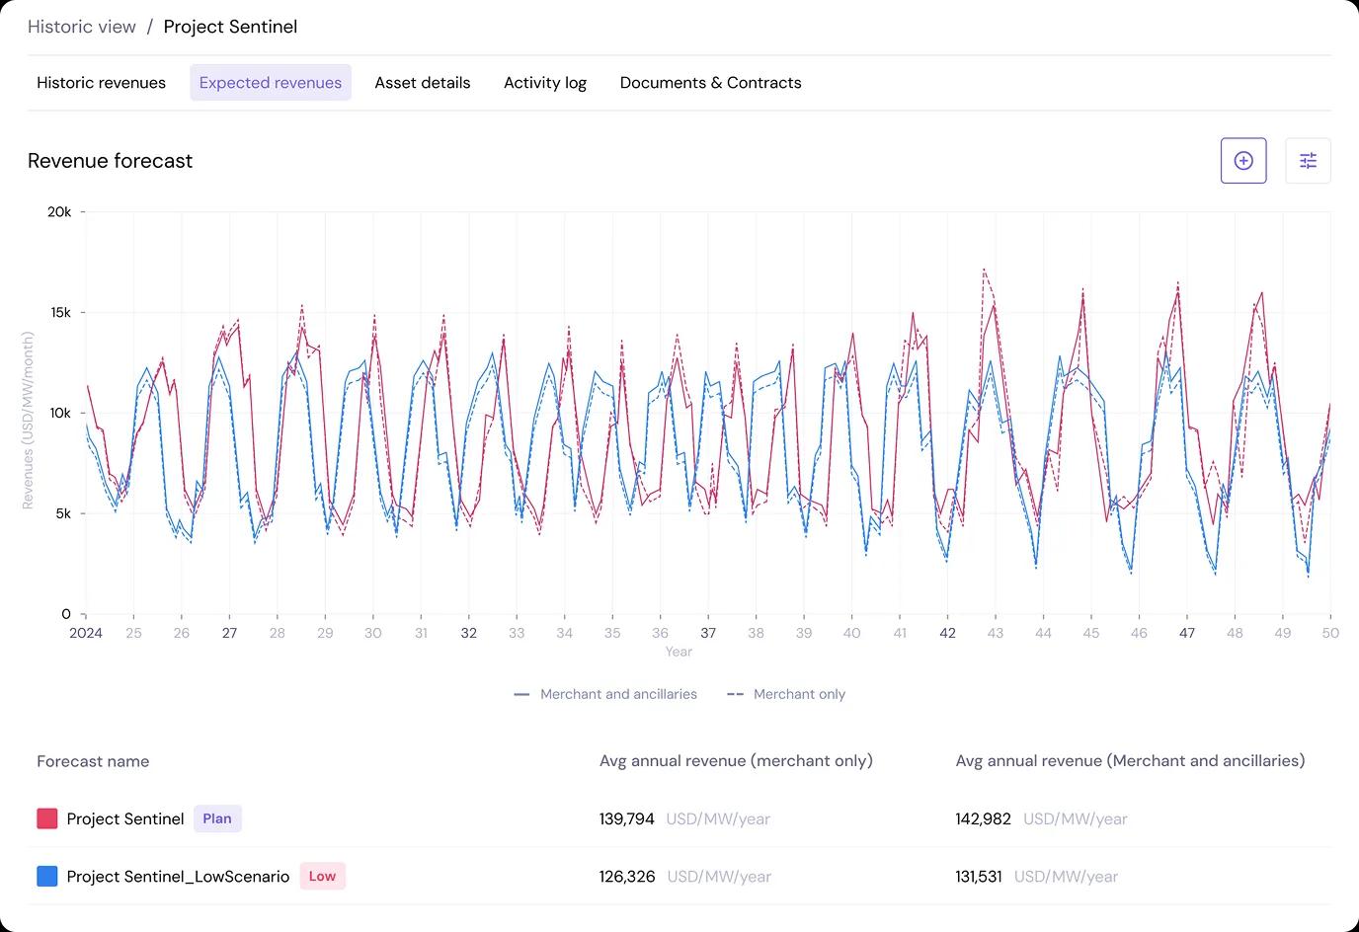Open Documents & Contracts tab
Viewport: 1359px width, 932px height.
(x=710, y=83)
